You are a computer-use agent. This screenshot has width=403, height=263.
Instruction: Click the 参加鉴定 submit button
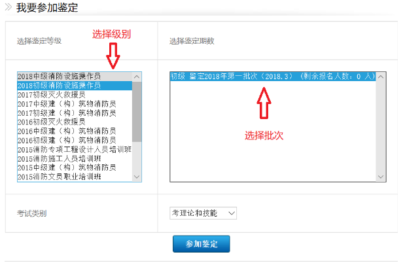coord(201,244)
